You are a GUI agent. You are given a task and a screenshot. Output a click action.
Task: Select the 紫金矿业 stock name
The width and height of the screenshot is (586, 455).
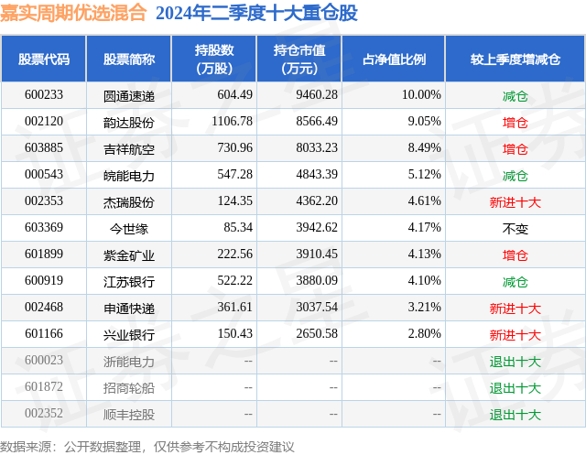click(129, 255)
